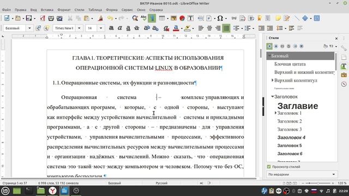349x196 pixels.
Task: Run spelling check (Abc icon)
Action: coord(143,18)
